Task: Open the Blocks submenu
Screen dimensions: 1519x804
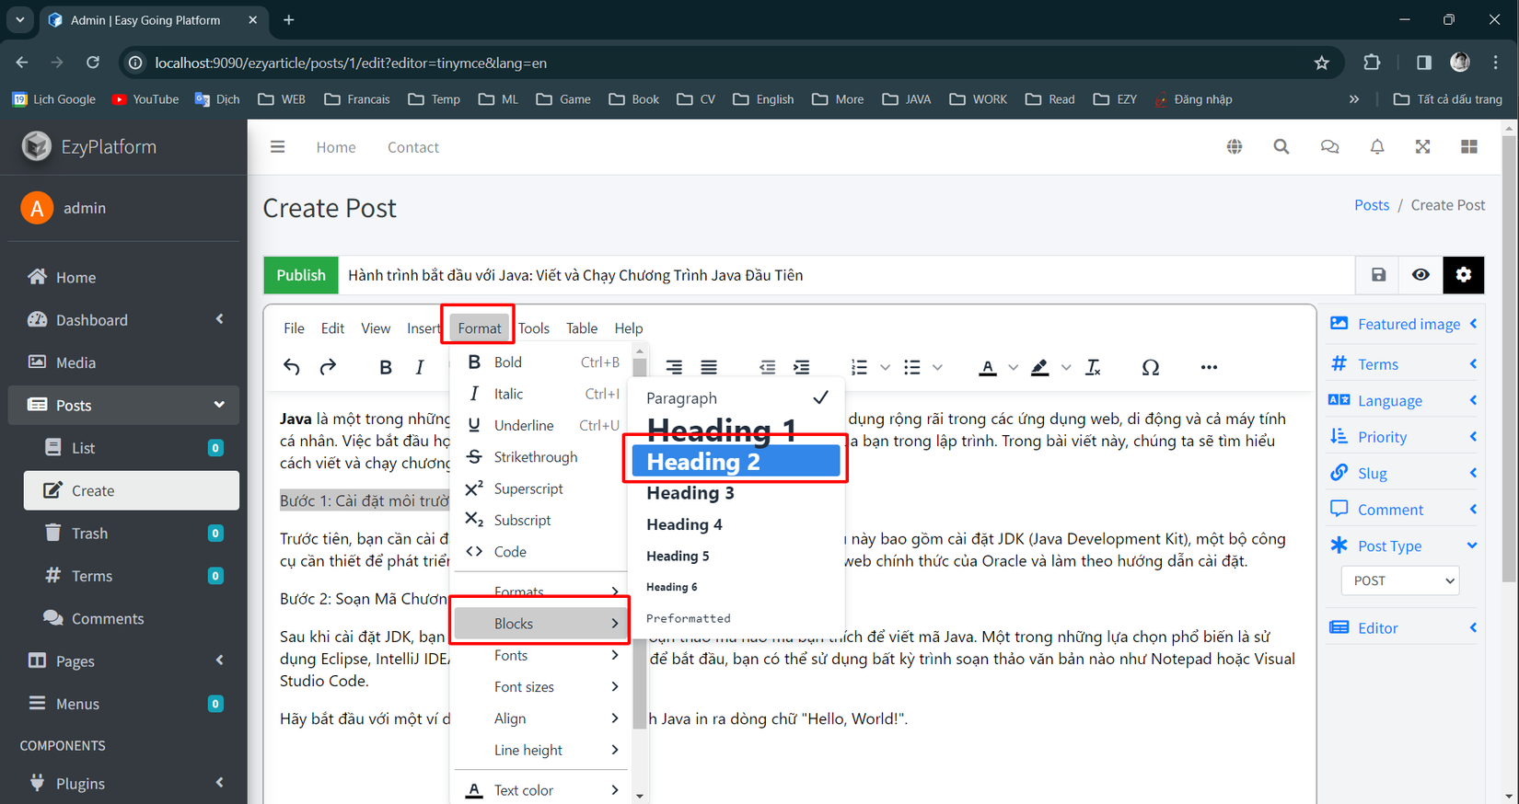Action: (x=540, y=624)
